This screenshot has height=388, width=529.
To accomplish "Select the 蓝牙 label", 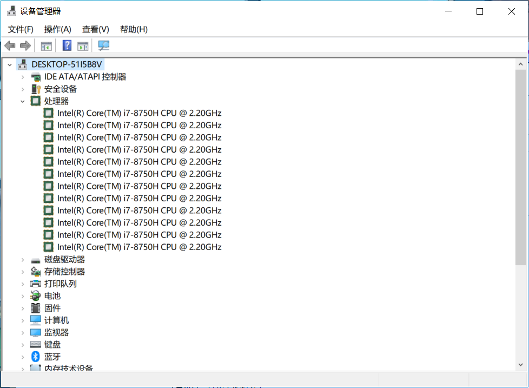I will pyautogui.click(x=52, y=356).
